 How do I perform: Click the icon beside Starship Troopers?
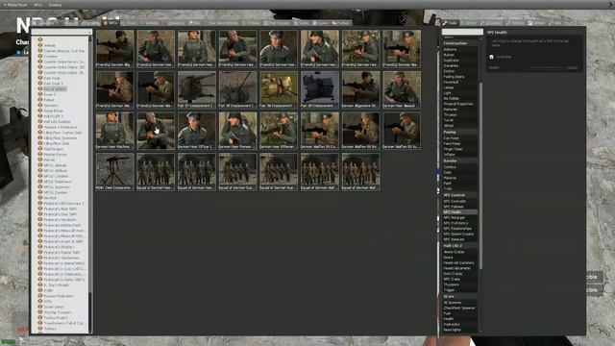coord(40,312)
